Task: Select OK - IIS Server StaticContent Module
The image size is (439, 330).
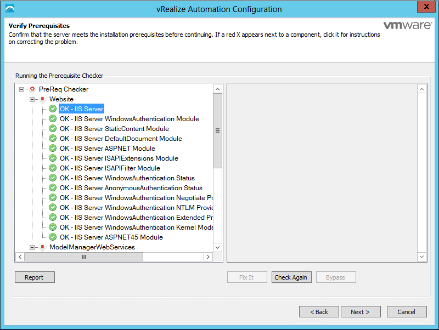Action: tap(114, 129)
